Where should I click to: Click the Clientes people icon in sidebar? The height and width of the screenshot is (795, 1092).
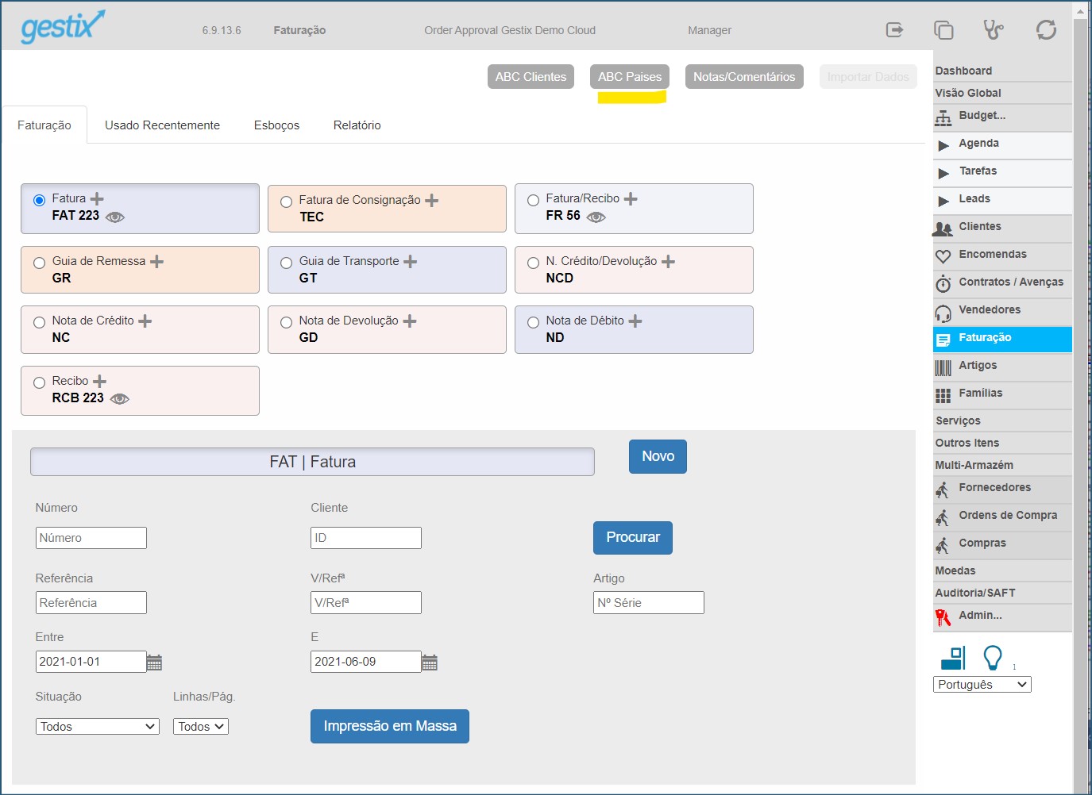(943, 229)
